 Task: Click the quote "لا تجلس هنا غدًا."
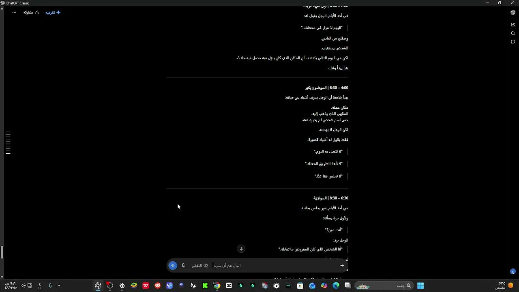(329, 176)
